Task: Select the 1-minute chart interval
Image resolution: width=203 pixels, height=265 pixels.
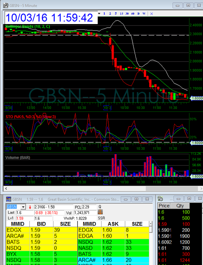Action: pos(105,14)
